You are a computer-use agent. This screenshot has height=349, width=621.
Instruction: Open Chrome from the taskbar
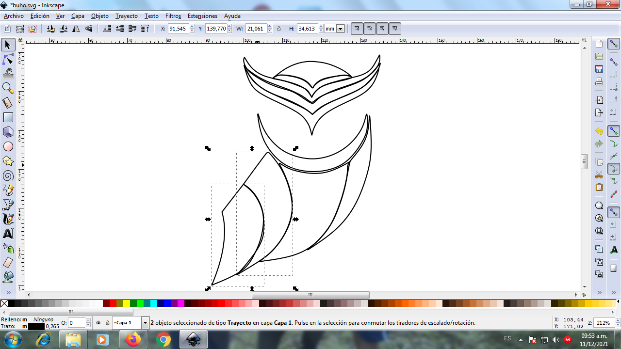(x=163, y=339)
